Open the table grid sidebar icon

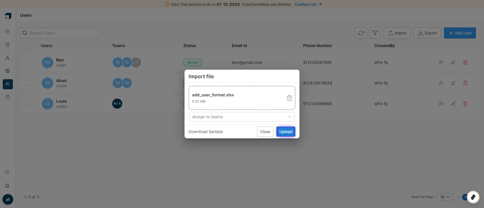click(8, 71)
